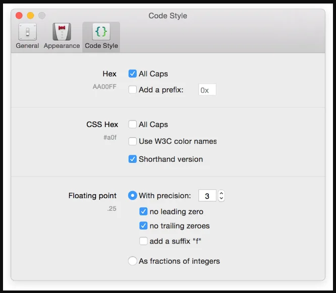
Task: Open the General preferences switch icon
Action: 27,32
